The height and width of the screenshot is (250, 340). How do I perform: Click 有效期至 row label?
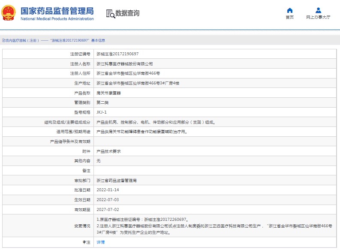click(82, 210)
